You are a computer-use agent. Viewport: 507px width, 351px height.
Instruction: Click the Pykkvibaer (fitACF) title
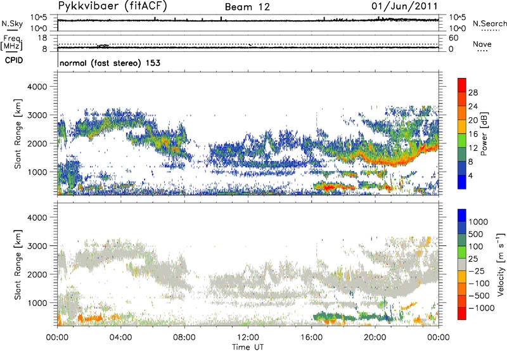click(113, 6)
